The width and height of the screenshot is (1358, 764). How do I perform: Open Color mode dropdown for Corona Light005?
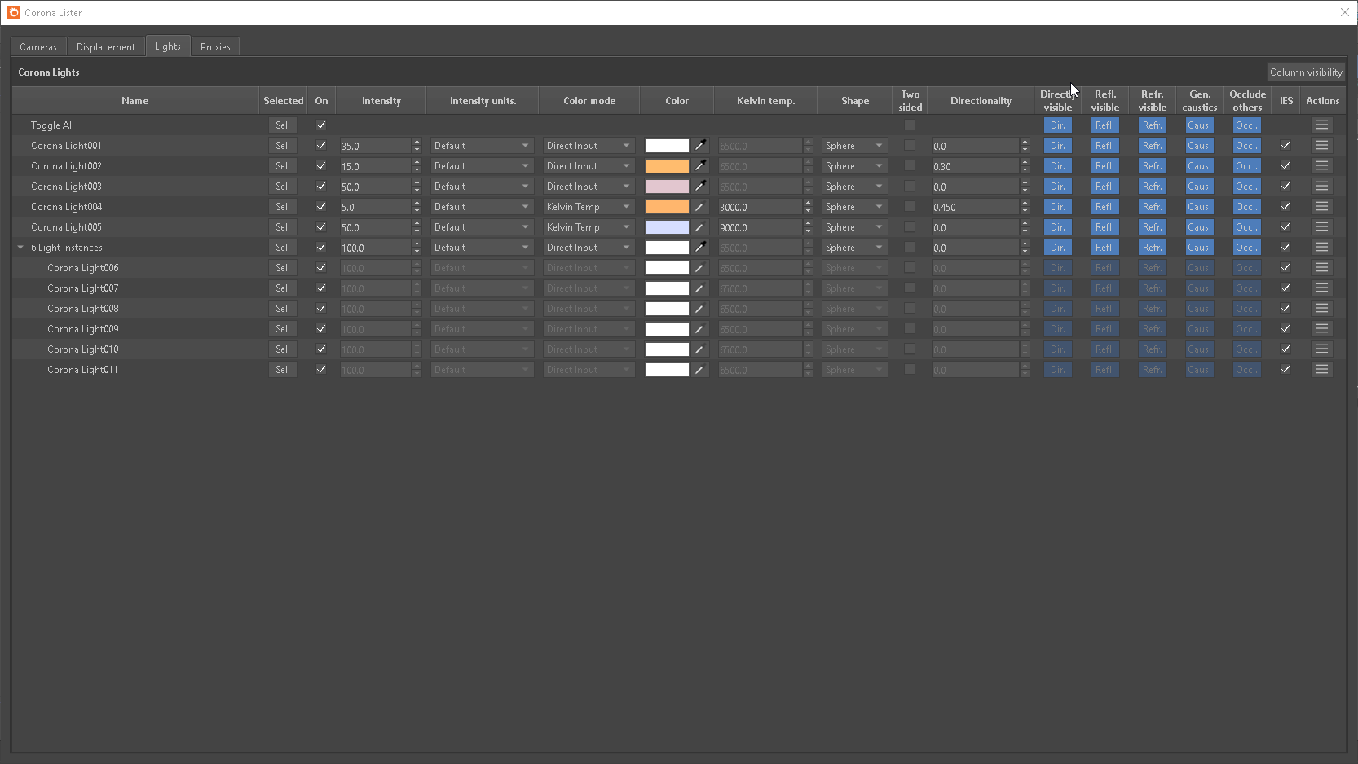(x=589, y=227)
